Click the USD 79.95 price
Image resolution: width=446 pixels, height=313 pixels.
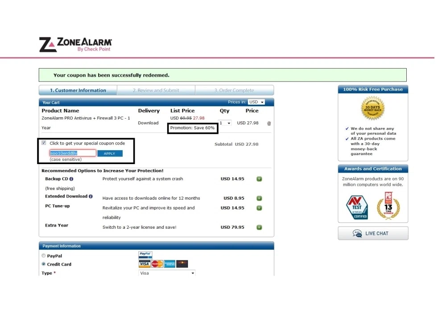coord(232,227)
